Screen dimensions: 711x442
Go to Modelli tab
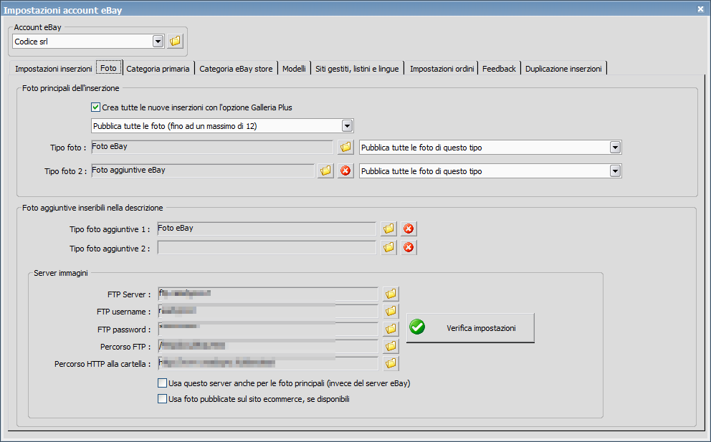coord(294,69)
